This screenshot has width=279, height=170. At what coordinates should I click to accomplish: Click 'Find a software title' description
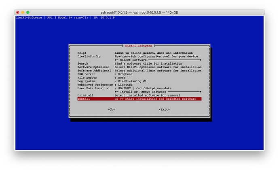[x=148, y=63]
